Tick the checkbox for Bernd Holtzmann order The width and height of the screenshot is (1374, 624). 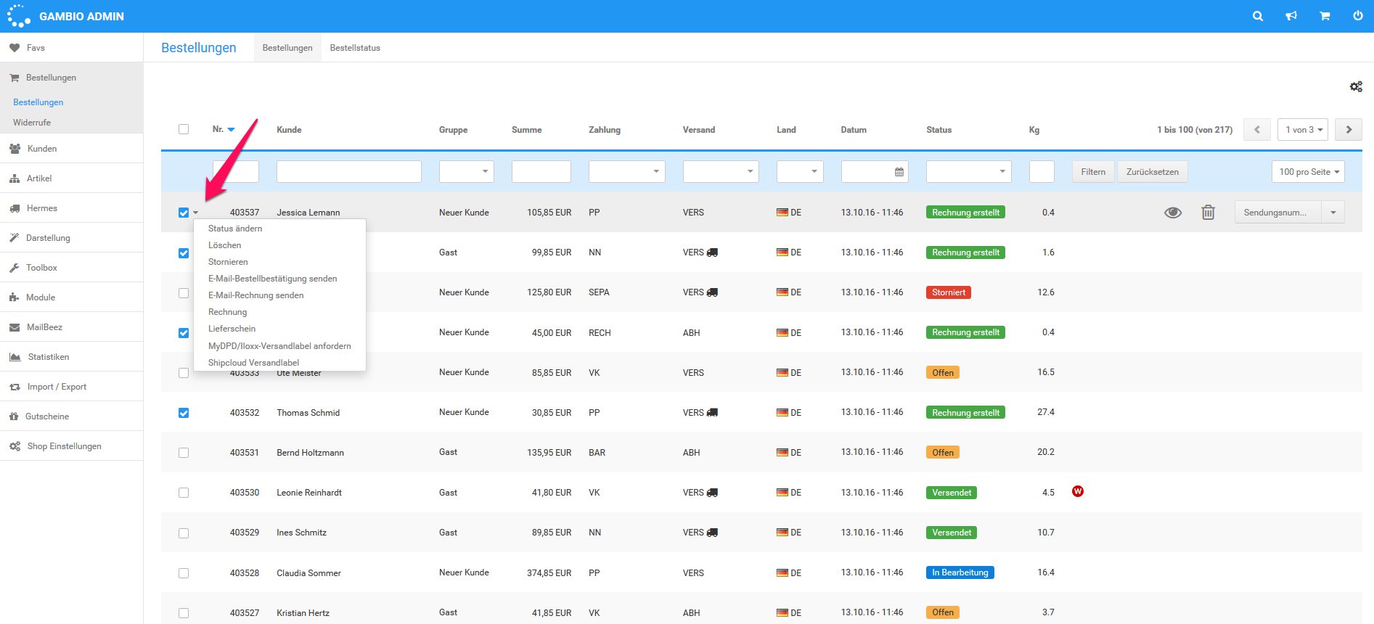pos(184,453)
